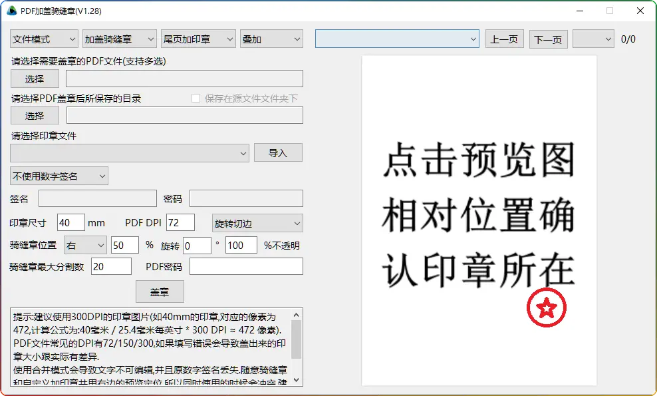Image resolution: width=657 pixels, height=396 pixels.
Task: Click the 0/0 page counter text
Action: (x=628, y=39)
